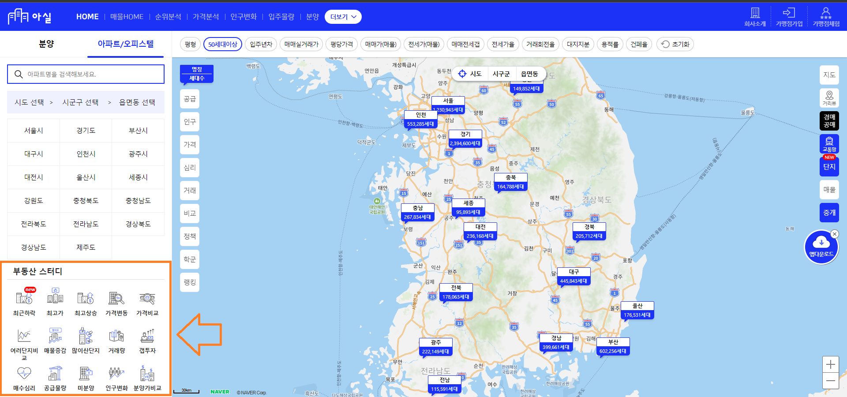Toggle the 명칭 세대수 map label

point(197,74)
